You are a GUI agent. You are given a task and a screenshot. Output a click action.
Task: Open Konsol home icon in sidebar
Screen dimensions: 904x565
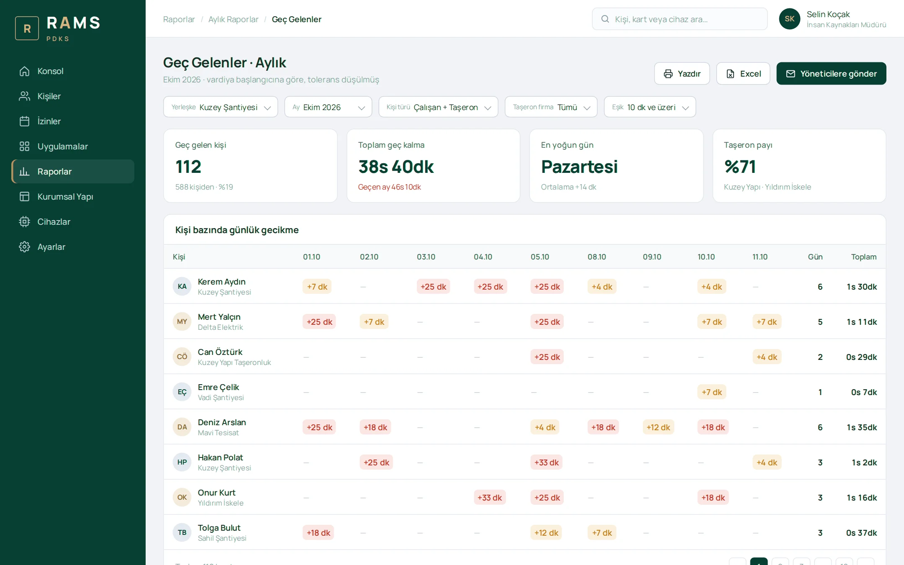[x=24, y=71]
